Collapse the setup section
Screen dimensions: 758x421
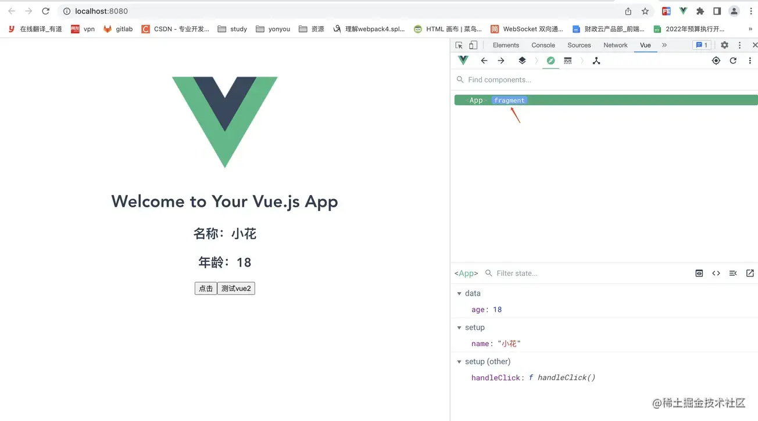point(459,328)
